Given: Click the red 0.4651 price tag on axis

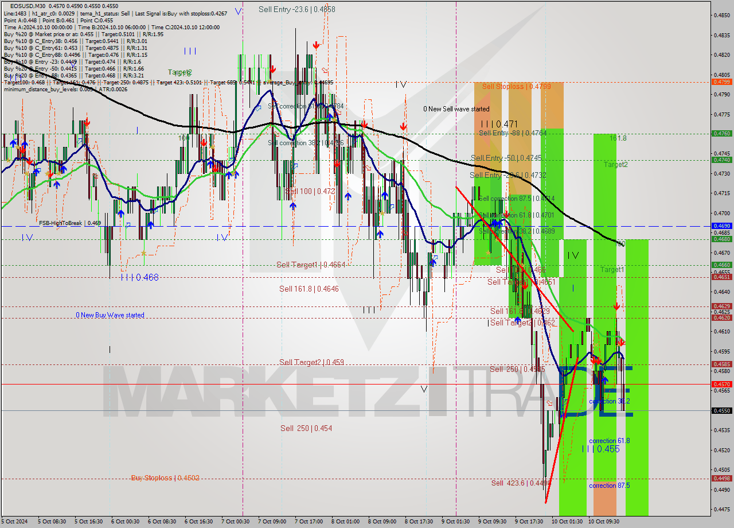Looking at the screenshot, I should coord(721,277).
